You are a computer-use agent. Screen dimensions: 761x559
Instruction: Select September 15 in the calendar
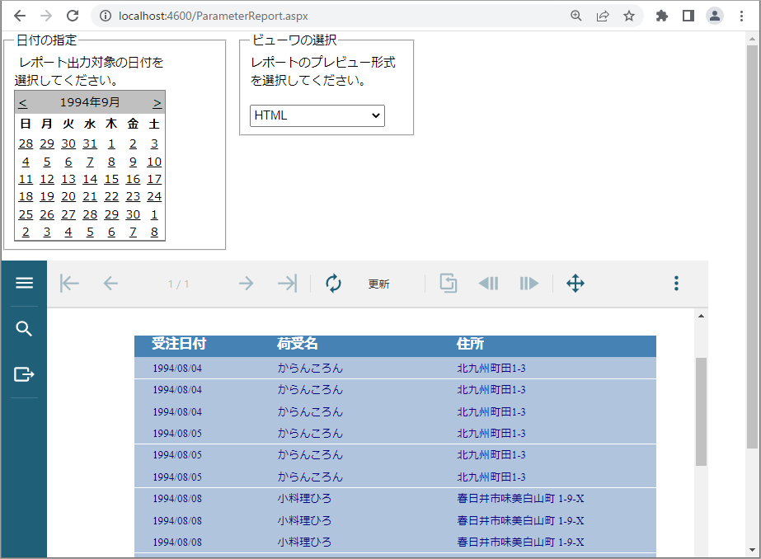point(111,179)
